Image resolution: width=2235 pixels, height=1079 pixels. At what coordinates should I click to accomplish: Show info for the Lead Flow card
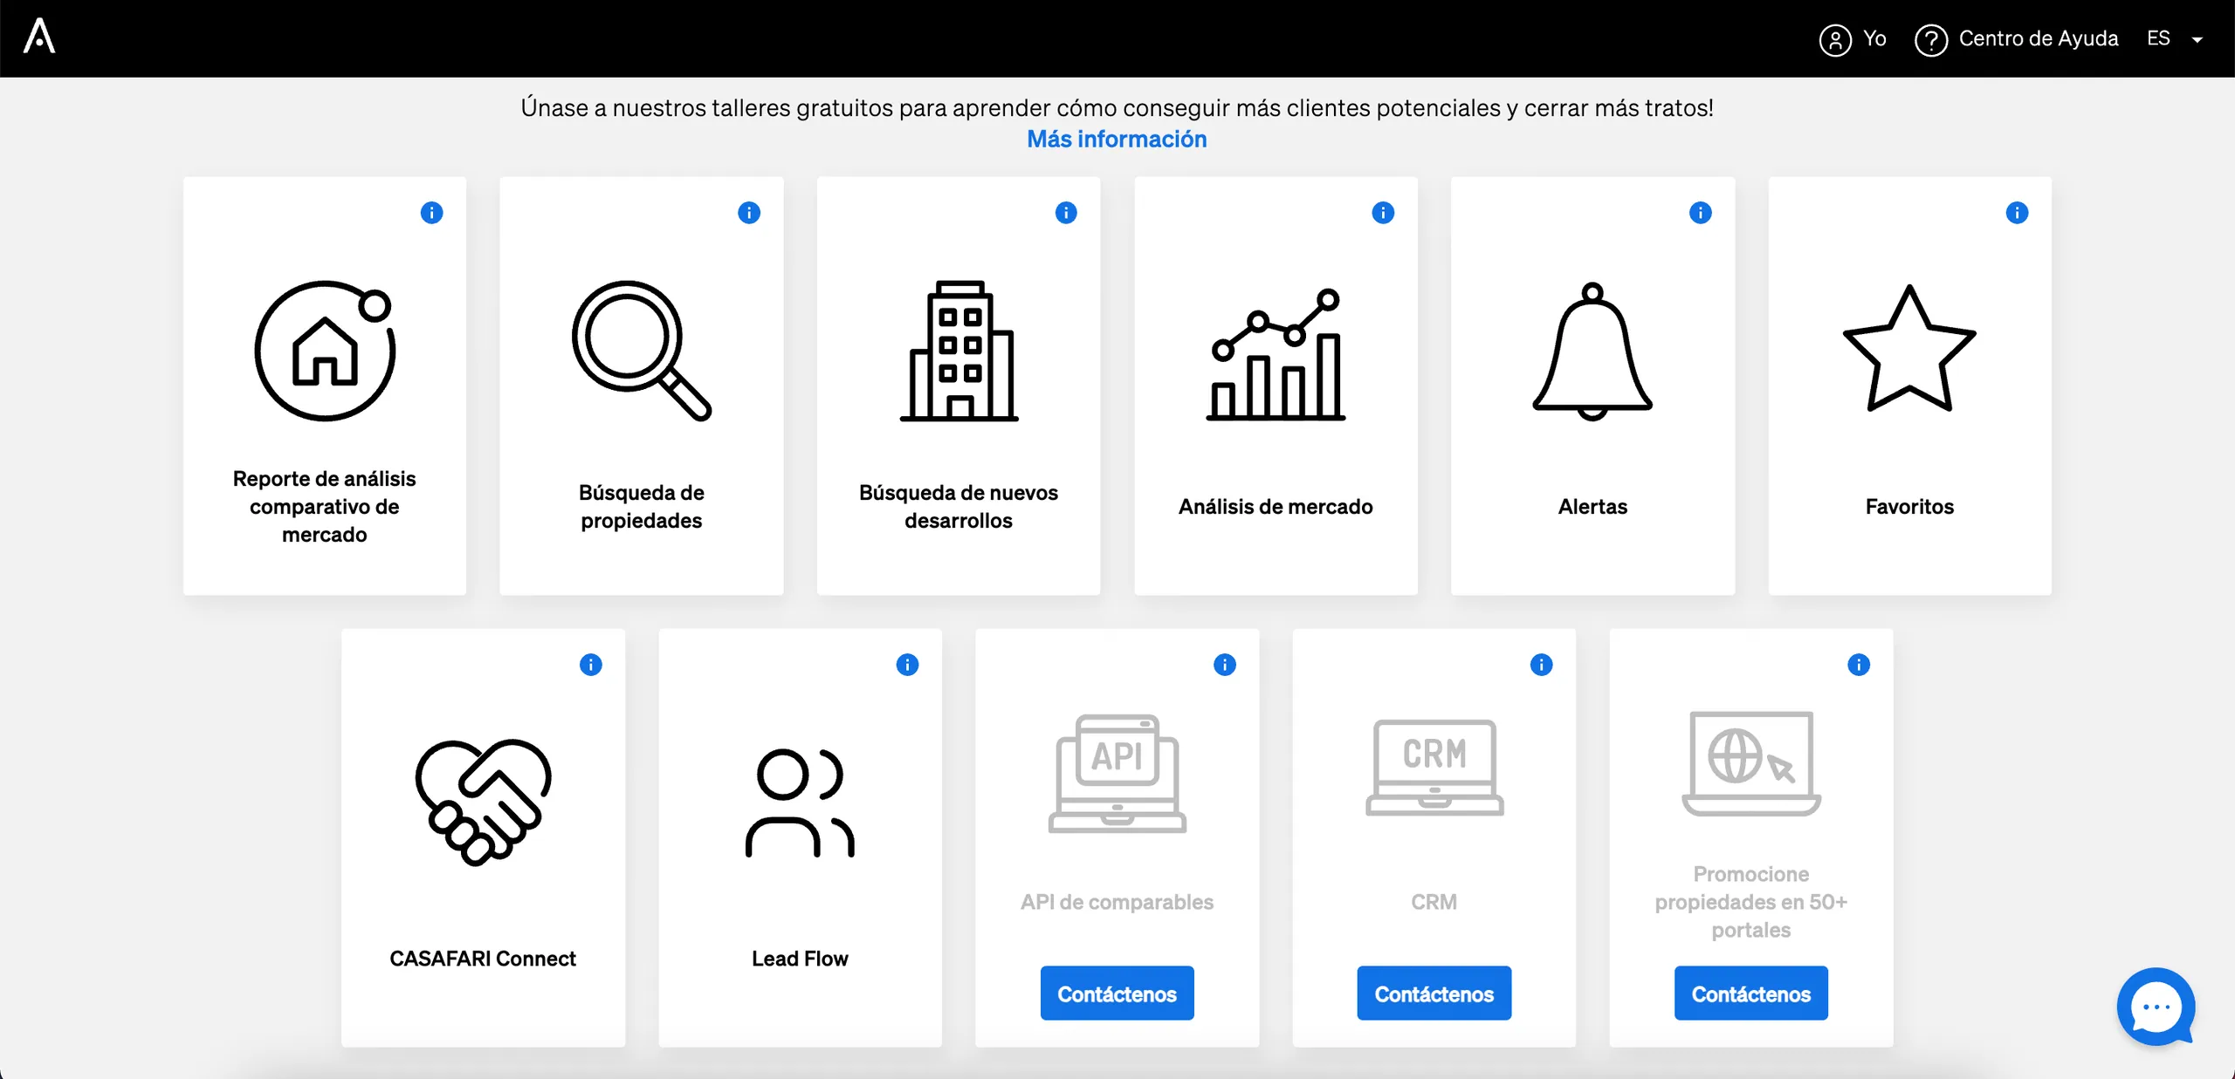point(907,665)
